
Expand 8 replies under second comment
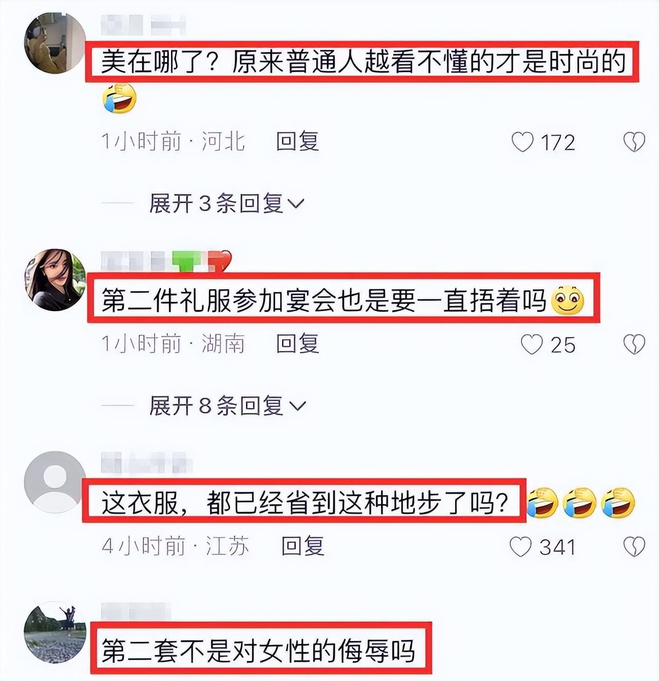[228, 406]
